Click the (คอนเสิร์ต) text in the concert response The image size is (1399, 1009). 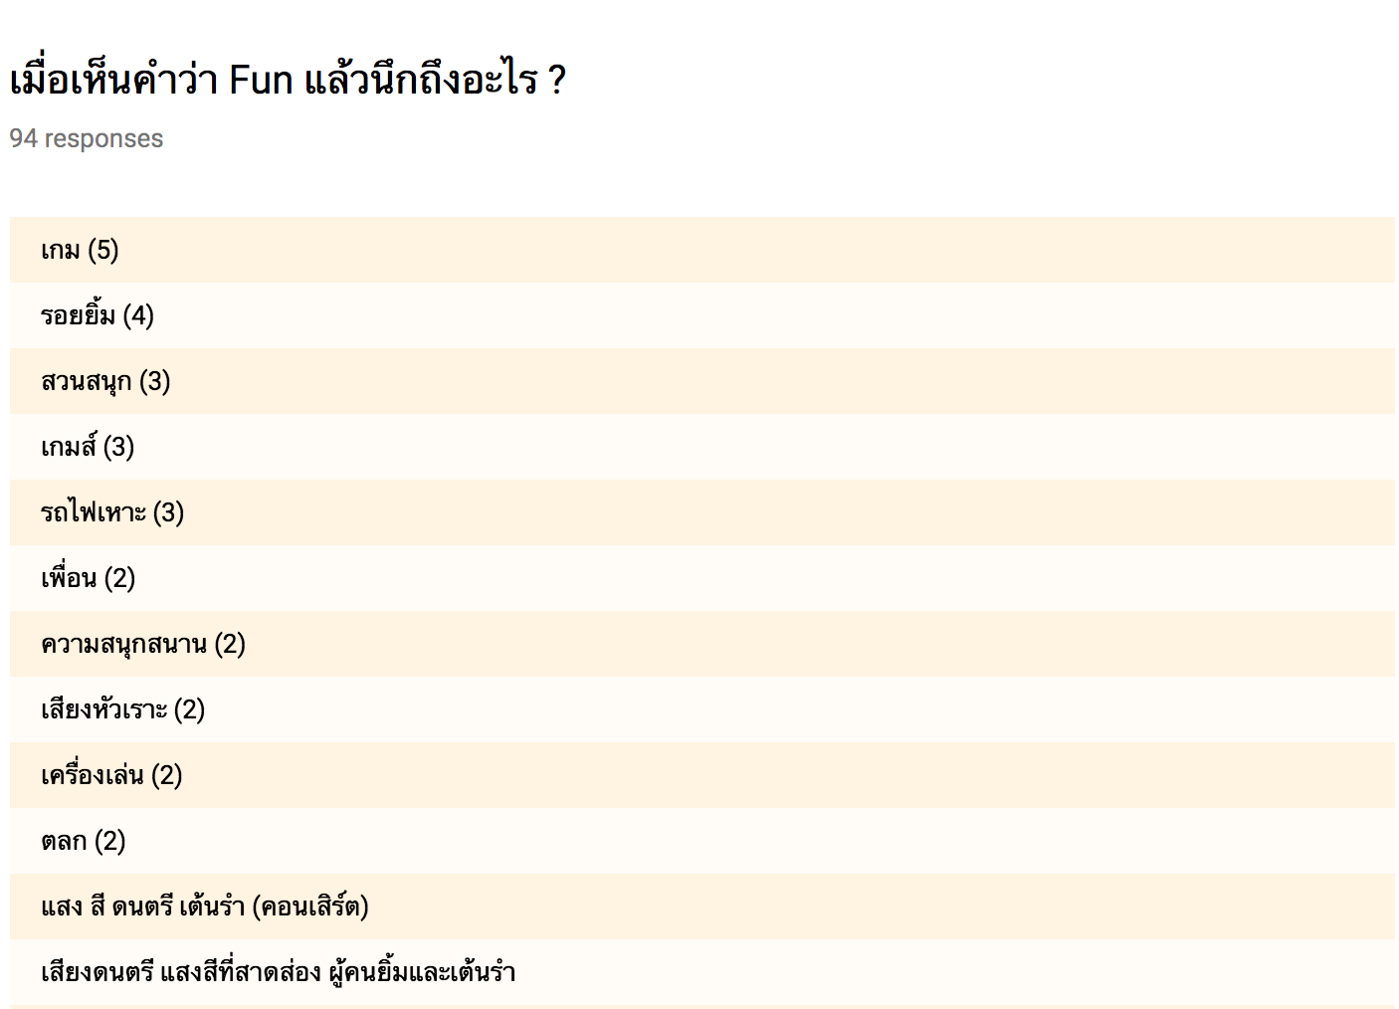pos(310,907)
